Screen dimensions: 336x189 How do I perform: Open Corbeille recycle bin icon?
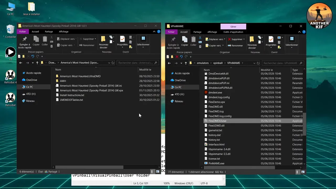[10, 31]
